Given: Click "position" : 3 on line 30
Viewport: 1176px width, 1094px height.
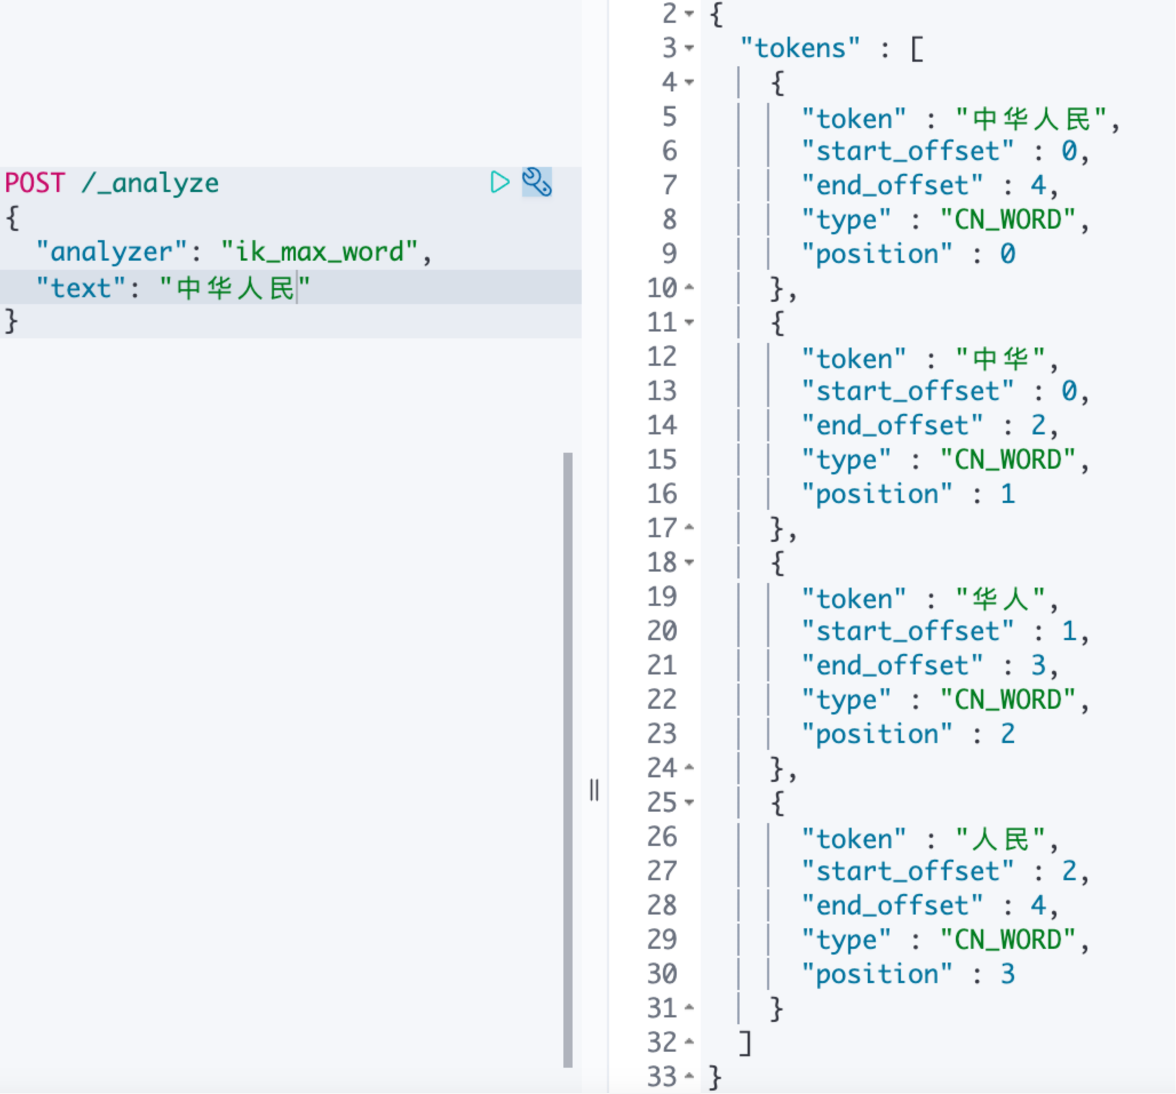Looking at the screenshot, I should click(x=909, y=973).
